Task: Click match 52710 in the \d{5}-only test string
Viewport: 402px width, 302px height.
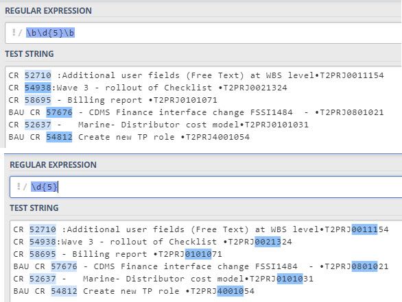Action: [43, 229]
